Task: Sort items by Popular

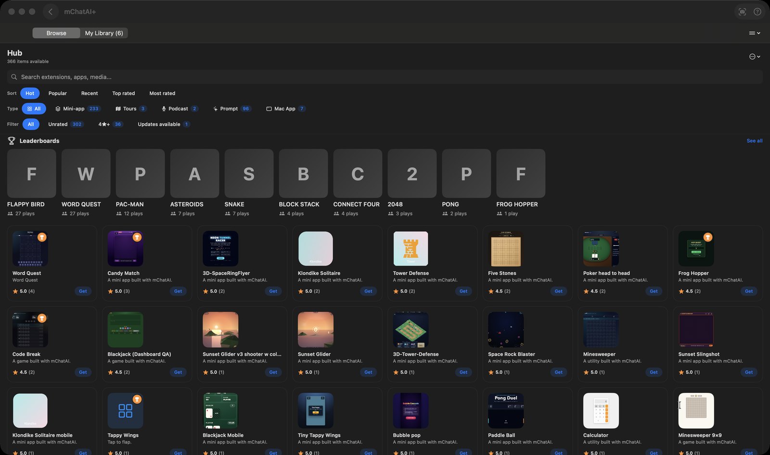Action: [x=58, y=93]
